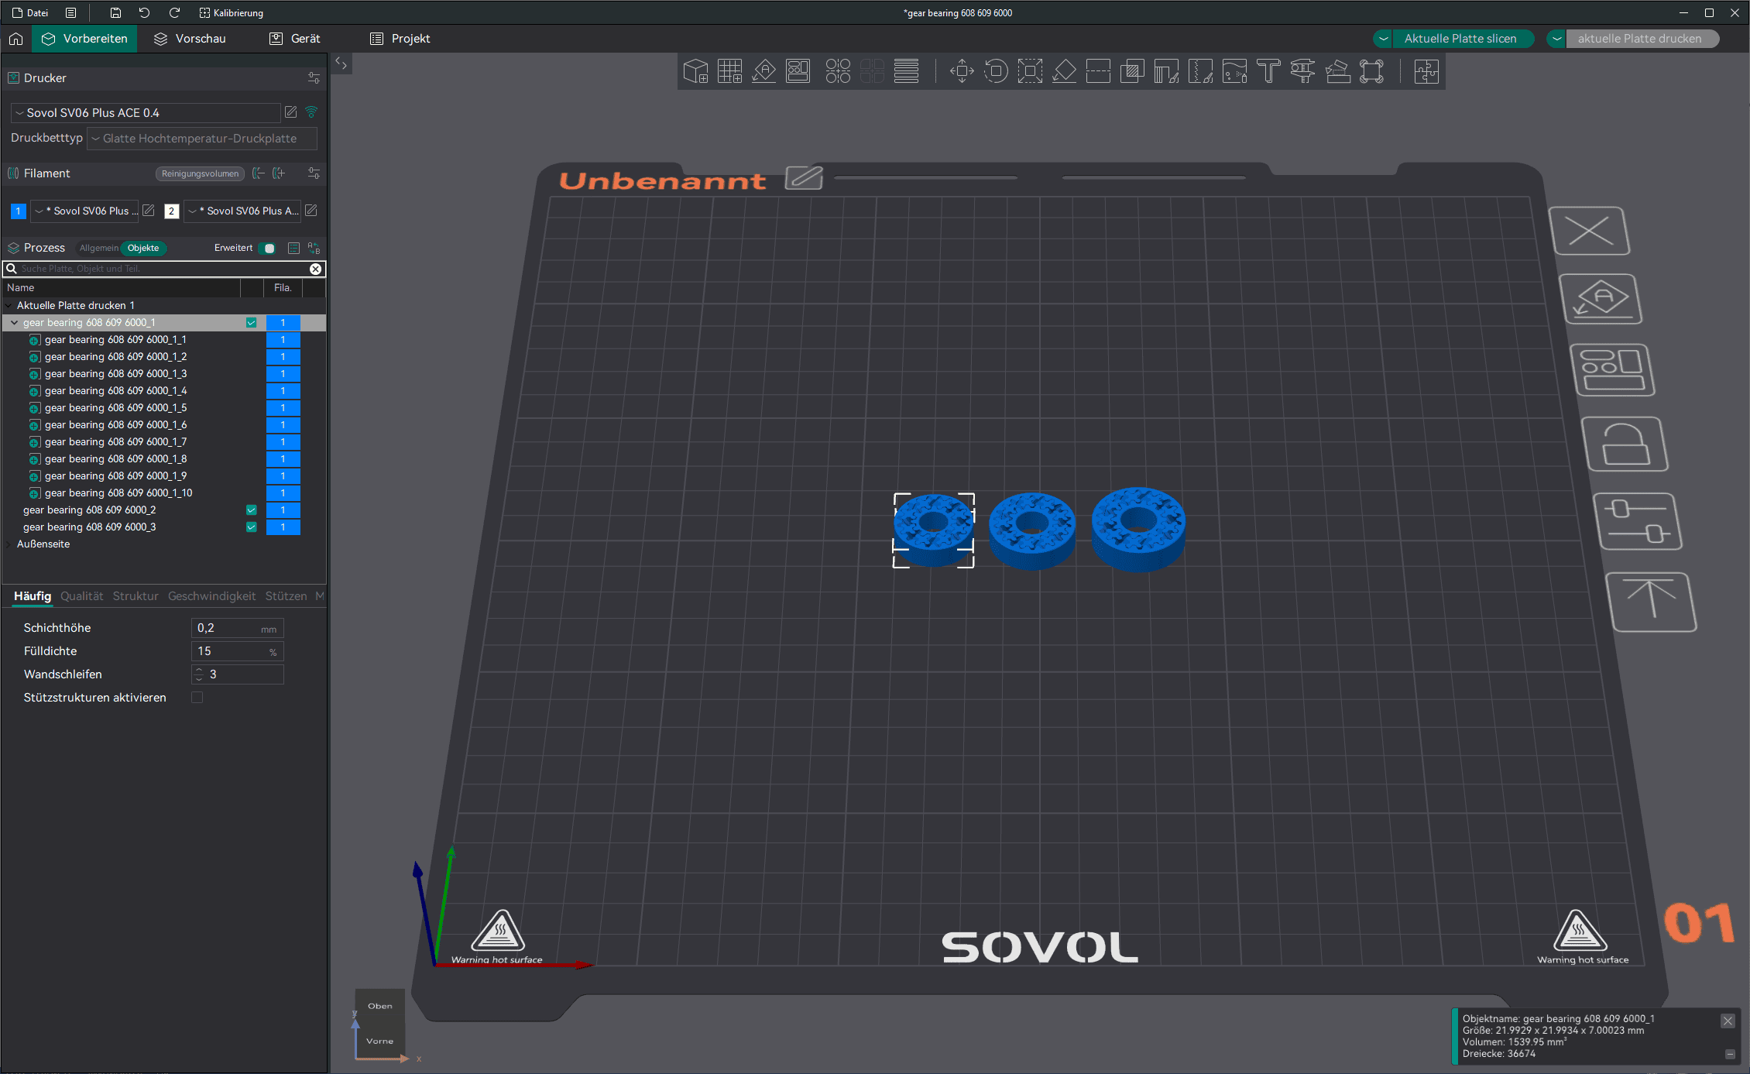Select the Scale tool
This screenshot has height=1074, width=1750.
pyautogui.click(x=1030, y=71)
